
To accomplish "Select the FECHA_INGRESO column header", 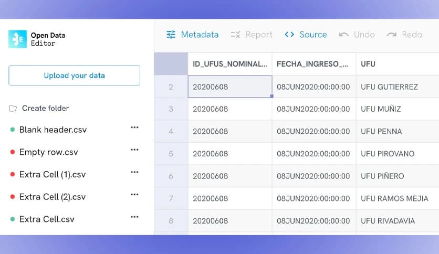I will click(314, 64).
